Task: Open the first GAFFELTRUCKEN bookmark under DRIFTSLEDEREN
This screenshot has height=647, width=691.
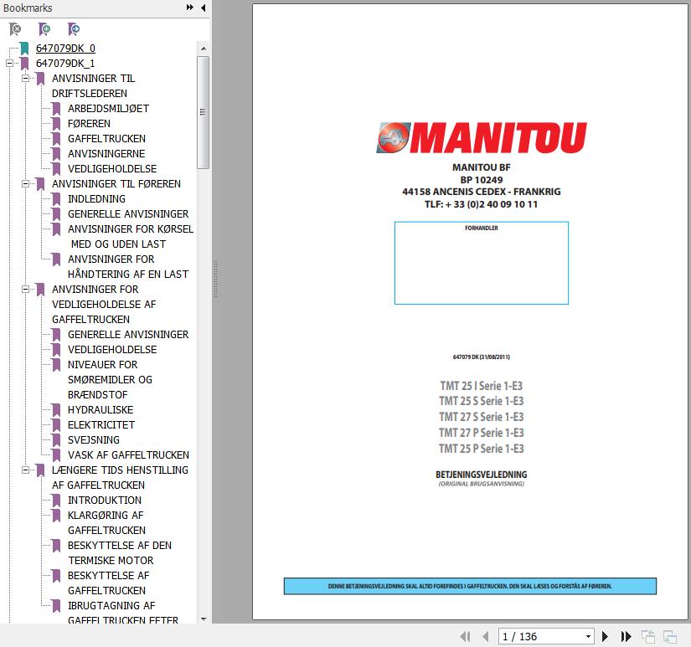Action: (106, 139)
